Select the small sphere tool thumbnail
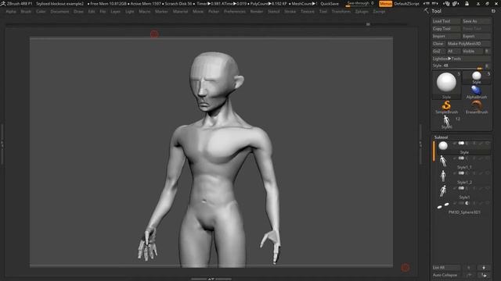The width and height of the screenshot is (501, 281). coord(477,76)
